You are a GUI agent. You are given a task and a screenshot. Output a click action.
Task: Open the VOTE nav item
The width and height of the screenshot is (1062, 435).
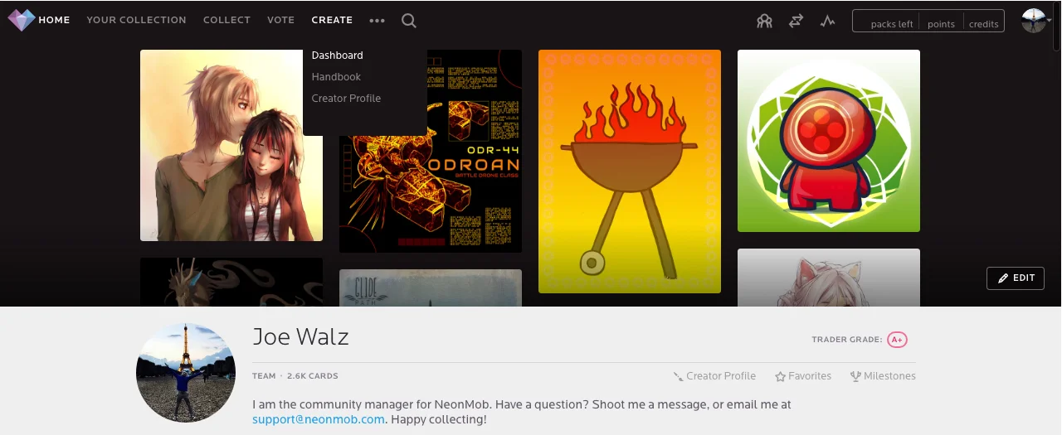click(280, 20)
